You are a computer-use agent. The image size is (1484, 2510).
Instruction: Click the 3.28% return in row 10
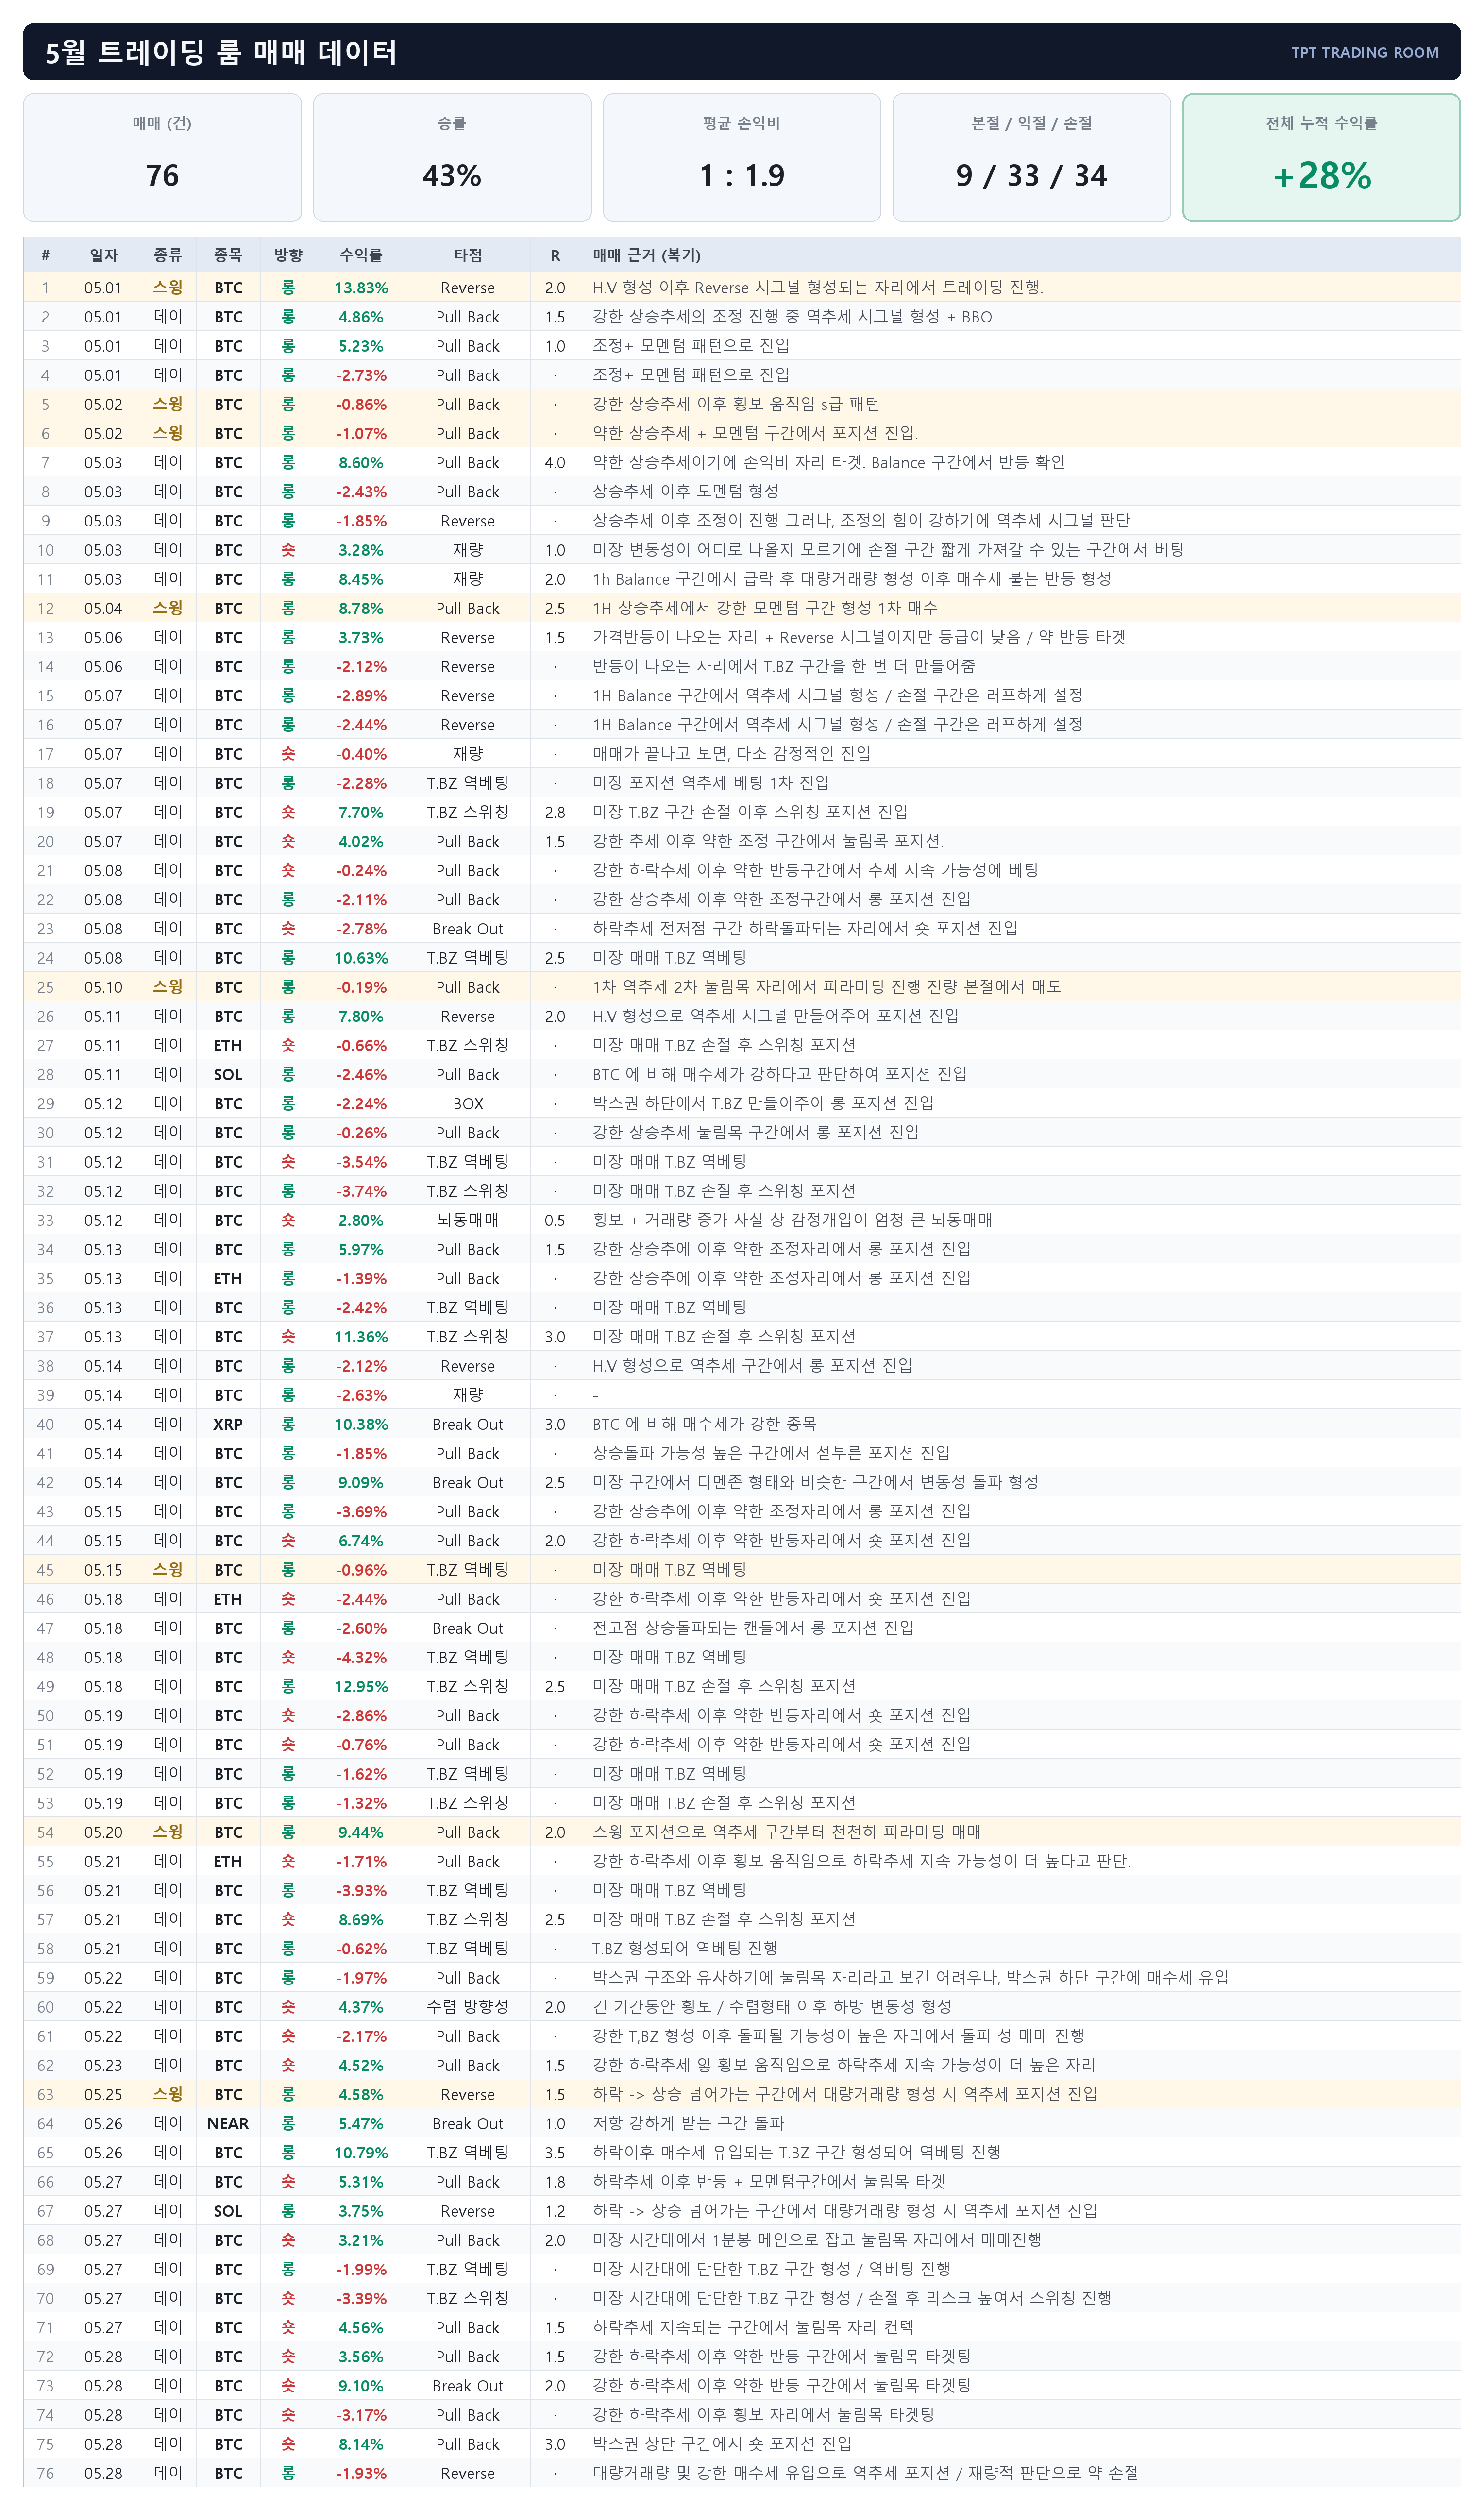[x=361, y=550]
